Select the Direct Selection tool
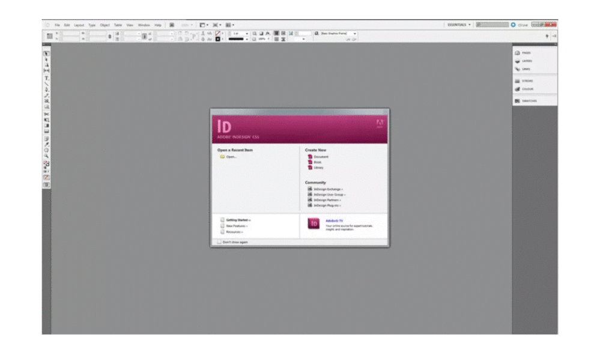The image size is (615, 346). pyautogui.click(x=46, y=59)
